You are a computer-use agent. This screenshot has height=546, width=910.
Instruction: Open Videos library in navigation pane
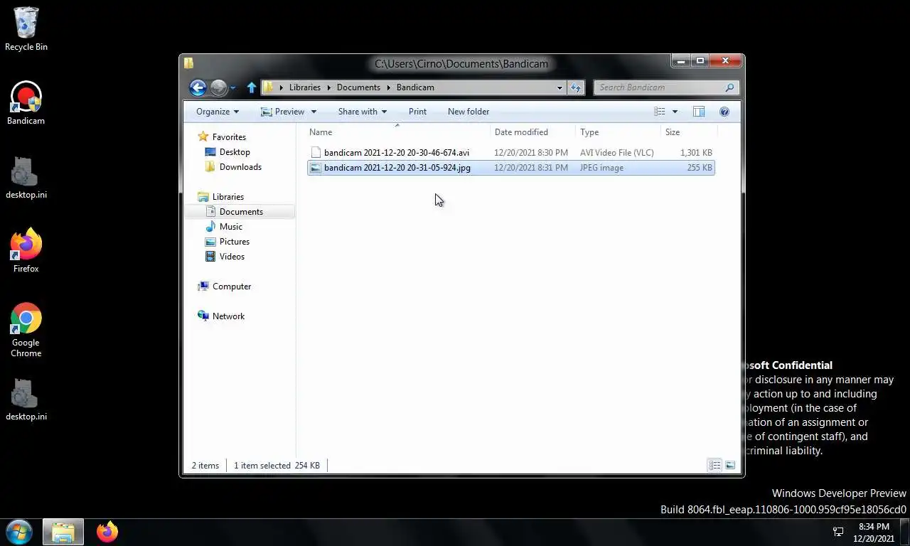click(x=232, y=257)
